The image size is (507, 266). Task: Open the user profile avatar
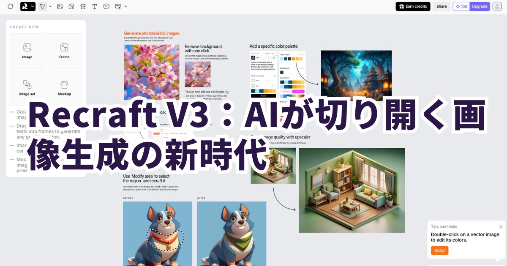[x=497, y=6]
